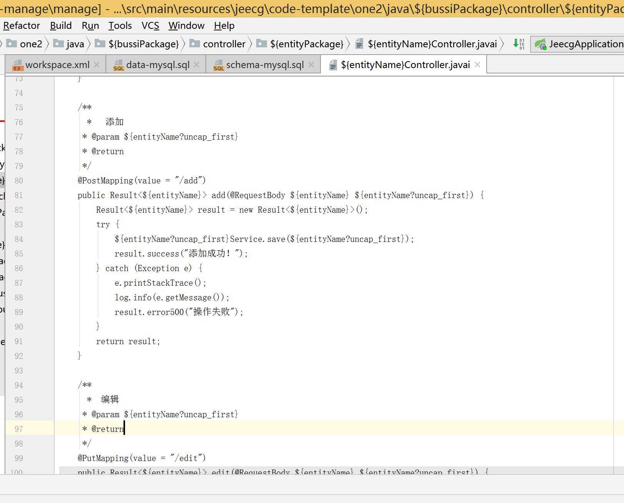
Task: Open the Build menu
Action: tap(61, 25)
